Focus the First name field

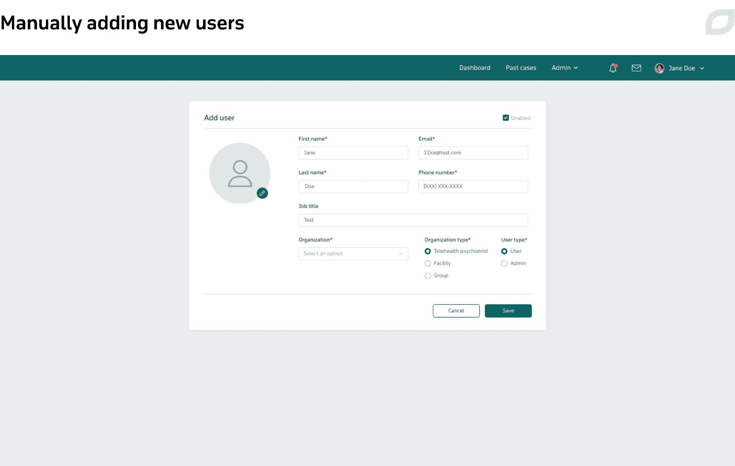(x=353, y=153)
